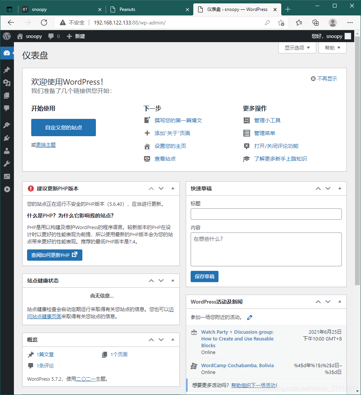361x395 pixels.
Task: Open the Media library sidebar icon
Action: pos(7,83)
